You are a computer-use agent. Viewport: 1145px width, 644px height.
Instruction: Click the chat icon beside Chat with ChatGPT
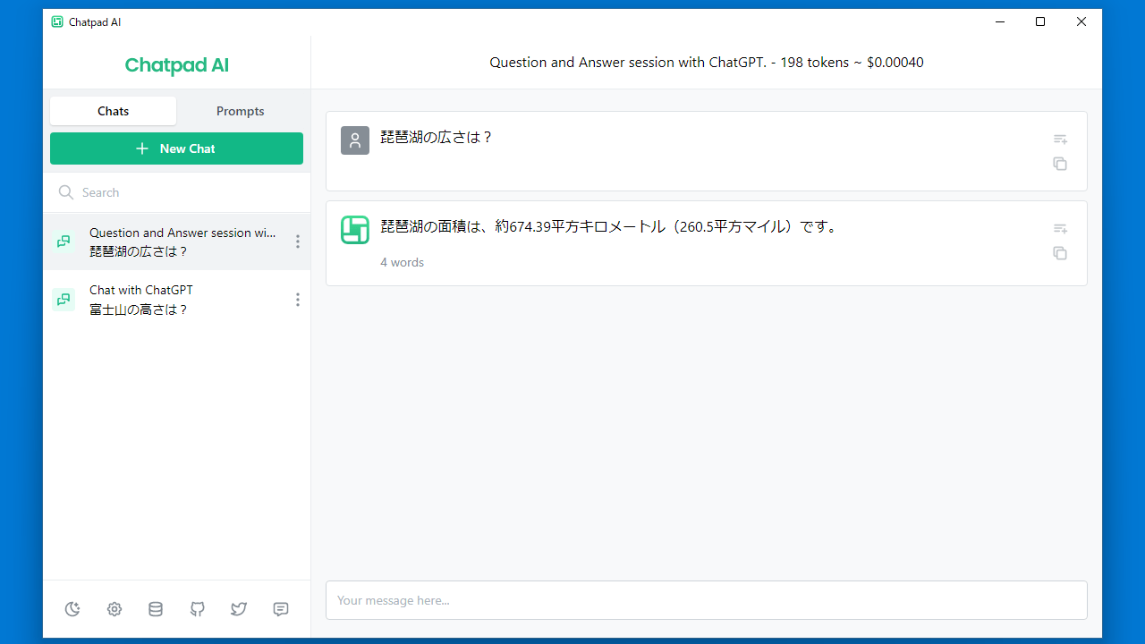[x=64, y=300]
